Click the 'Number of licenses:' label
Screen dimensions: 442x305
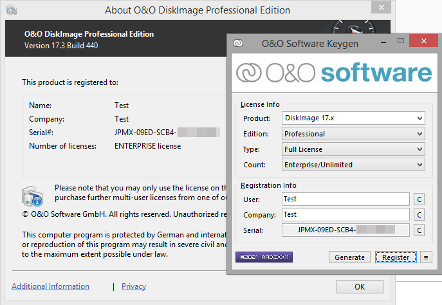coord(62,146)
